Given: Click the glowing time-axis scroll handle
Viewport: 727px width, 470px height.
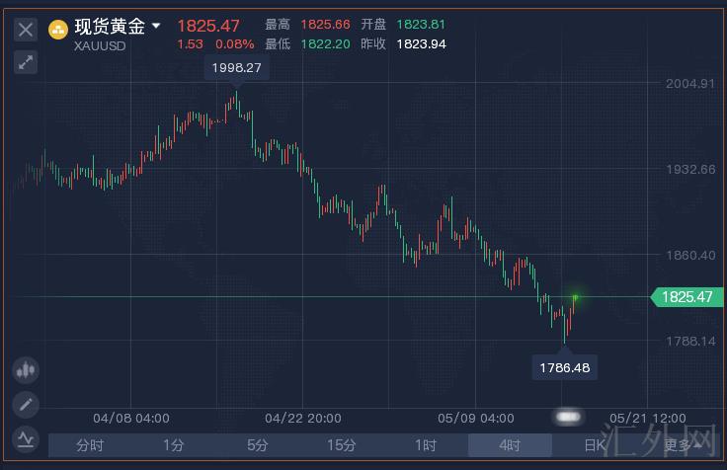Looking at the screenshot, I should [x=568, y=418].
